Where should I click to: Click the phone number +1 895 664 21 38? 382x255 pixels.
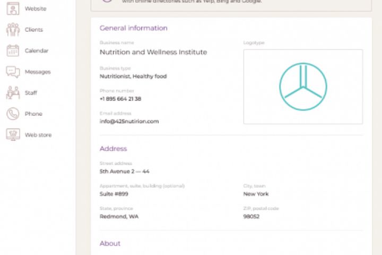(x=120, y=99)
